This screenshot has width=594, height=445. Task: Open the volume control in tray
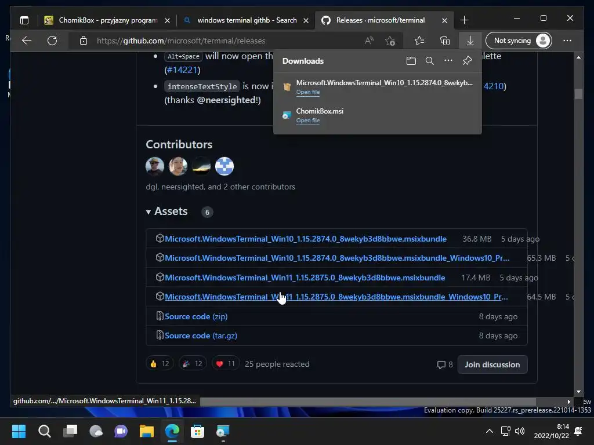tap(520, 431)
